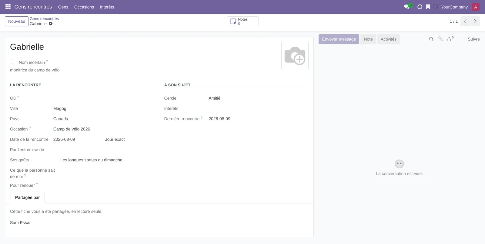Attach files with the paperclip icon

(x=440, y=39)
